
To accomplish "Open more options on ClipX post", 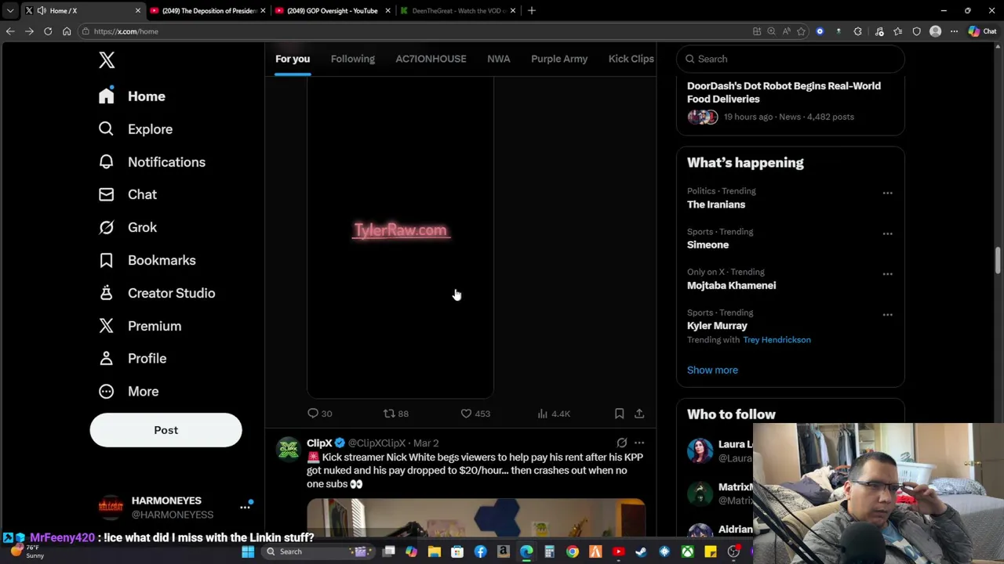I will (639, 443).
